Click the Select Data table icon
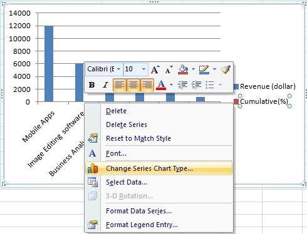 click(93, 182)
